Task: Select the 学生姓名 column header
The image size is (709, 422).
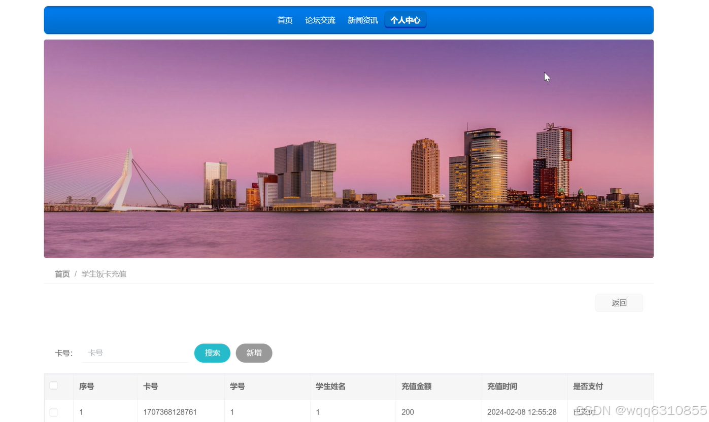Action: click(330, 386)
